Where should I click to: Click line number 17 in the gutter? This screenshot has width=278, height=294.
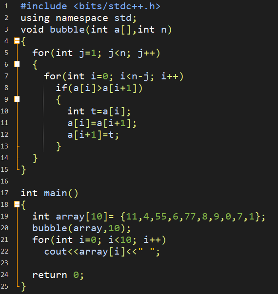point(4,193)
